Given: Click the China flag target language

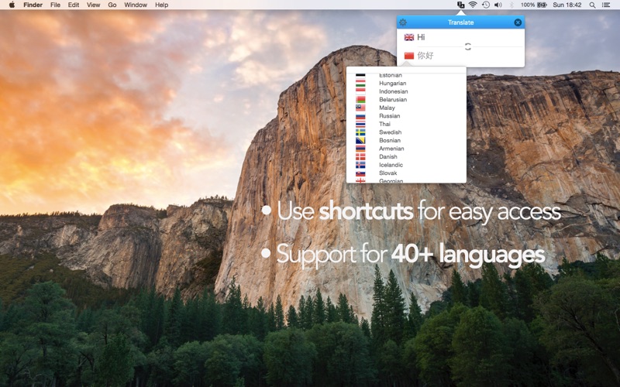Looking at the screenshot, I should (x=409, y=56).
